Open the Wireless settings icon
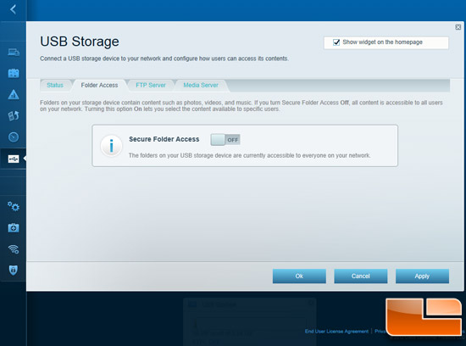The image size is (466, 346). [14, 249]
